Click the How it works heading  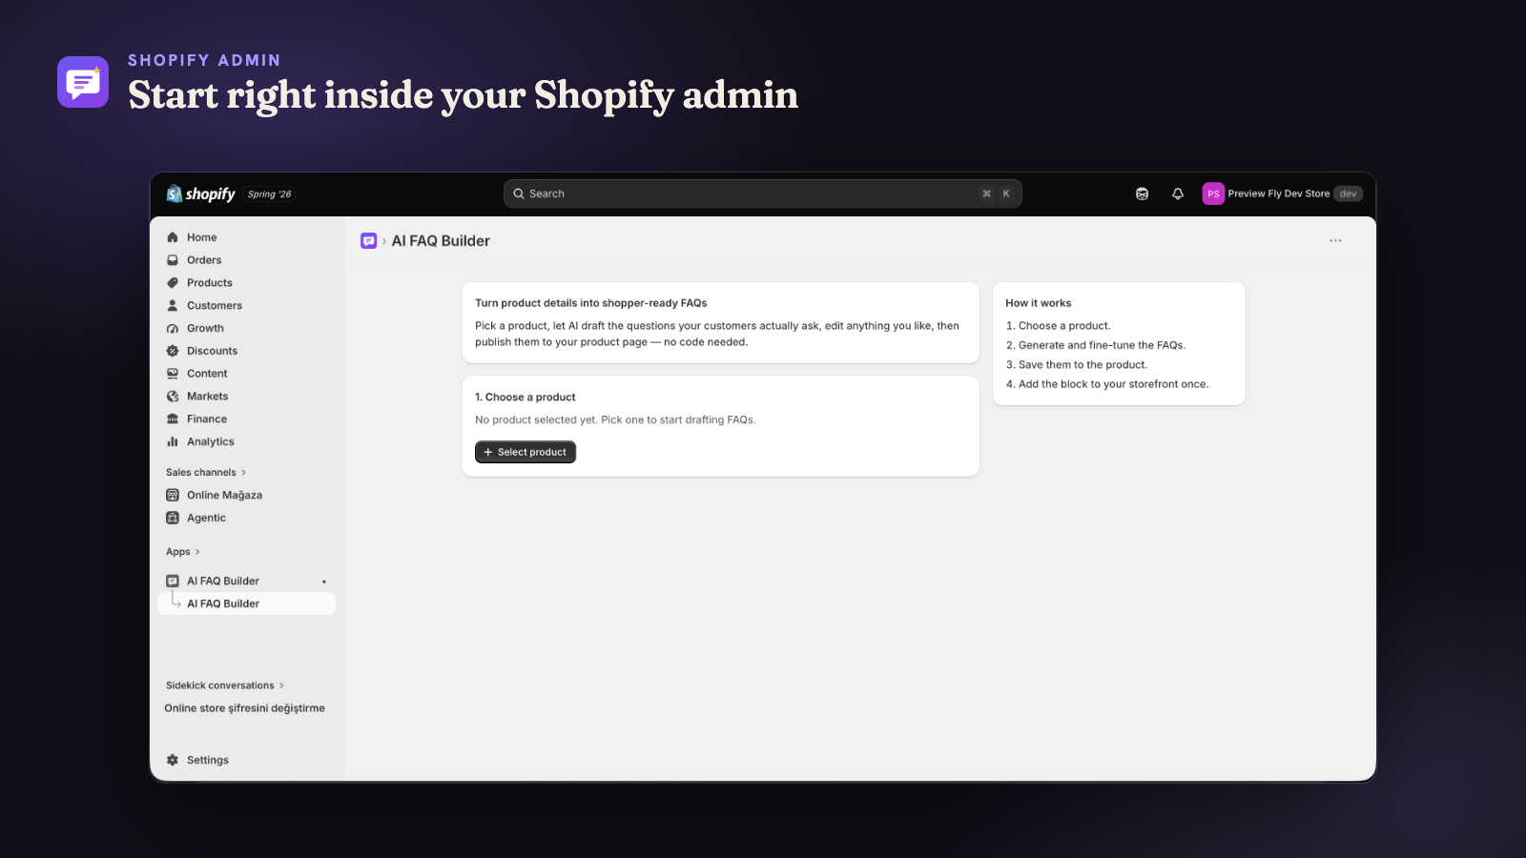(1039, 303)
